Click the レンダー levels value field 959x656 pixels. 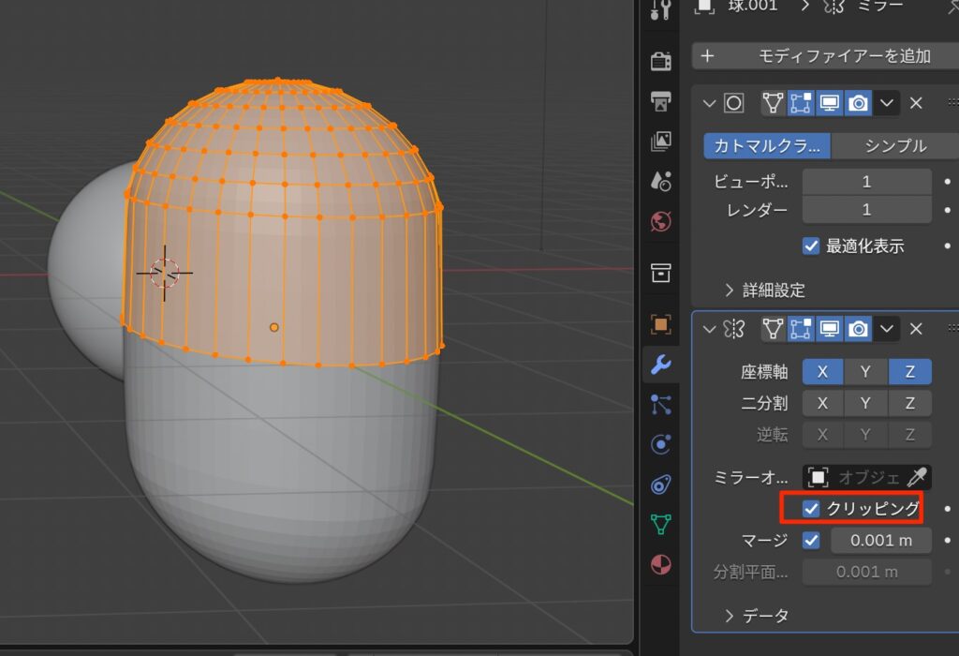point(866,210)
